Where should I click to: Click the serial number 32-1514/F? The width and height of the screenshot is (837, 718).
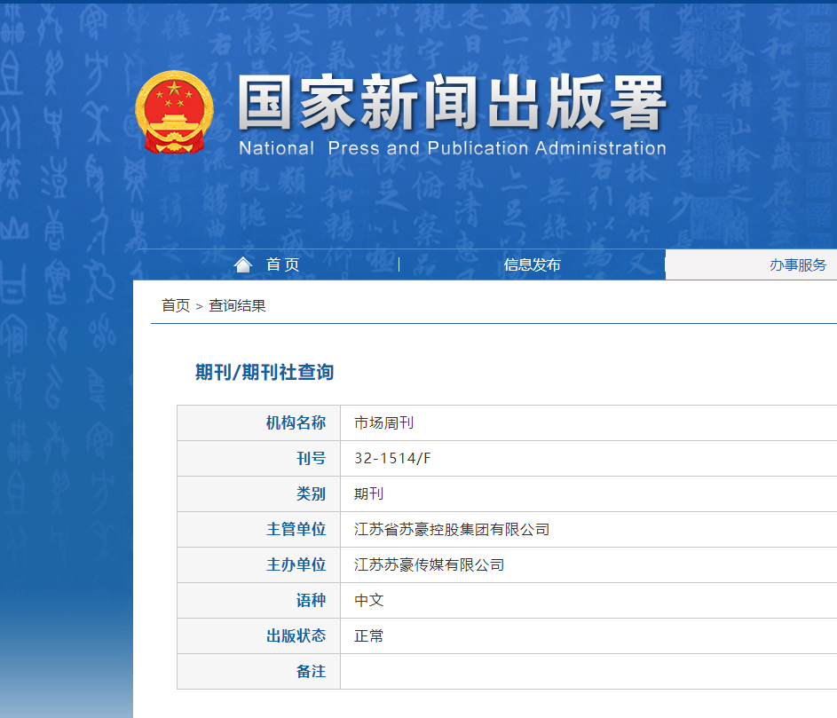click(x=392, y=459)
